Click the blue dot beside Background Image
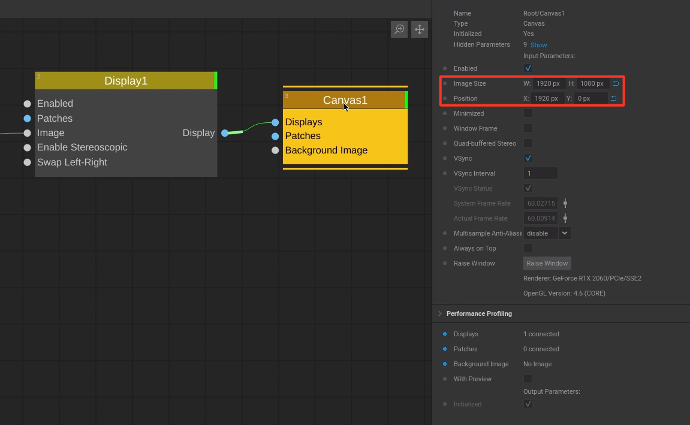Image resolution: width=690 pixels, height=425 pixels. [x=444, y=364]
